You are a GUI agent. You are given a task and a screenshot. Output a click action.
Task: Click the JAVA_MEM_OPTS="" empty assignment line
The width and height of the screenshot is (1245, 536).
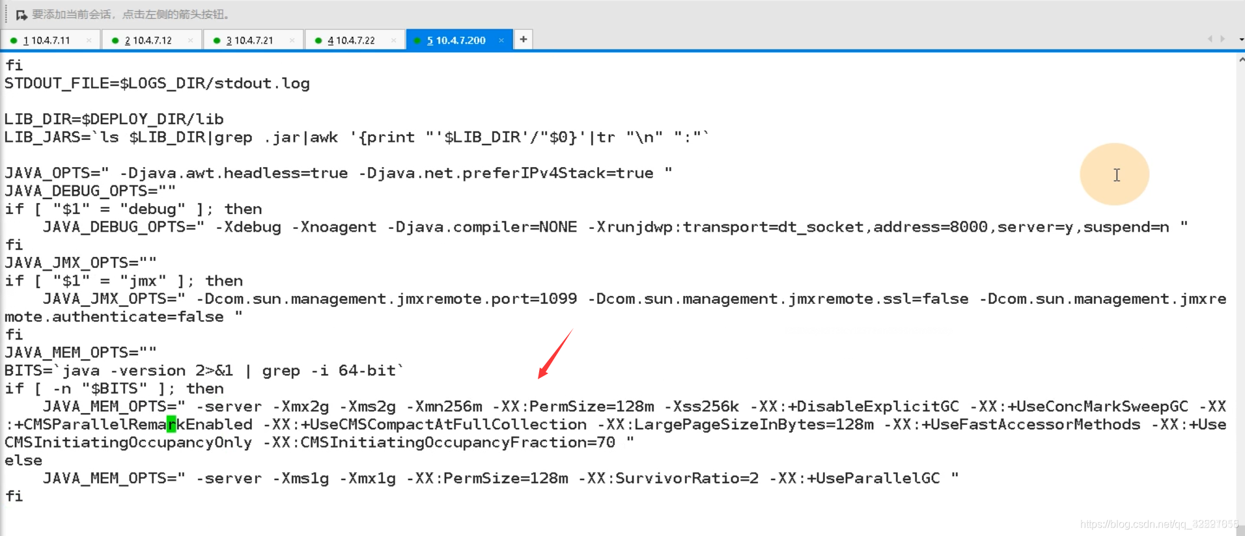coord(81,353)
